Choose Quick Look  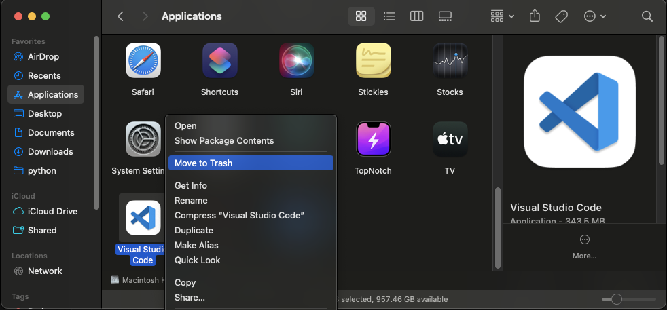point(251,260)
